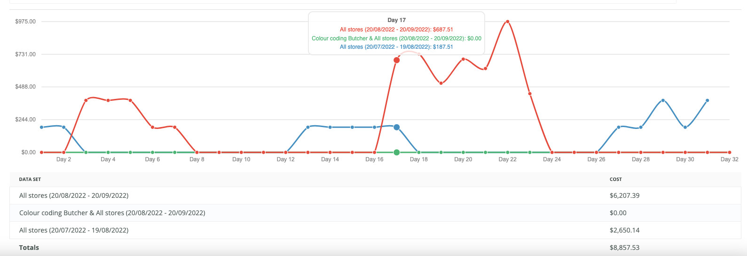Select the red peak data point above Day 22
747x256 pixels.
(508, 22)
